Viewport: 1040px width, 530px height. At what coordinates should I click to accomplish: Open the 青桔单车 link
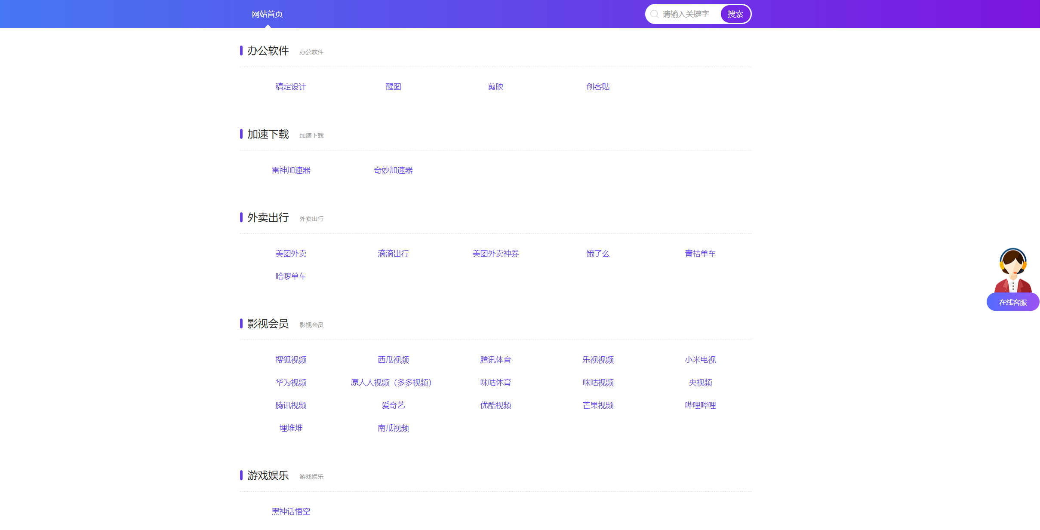(x=700, y=254)
